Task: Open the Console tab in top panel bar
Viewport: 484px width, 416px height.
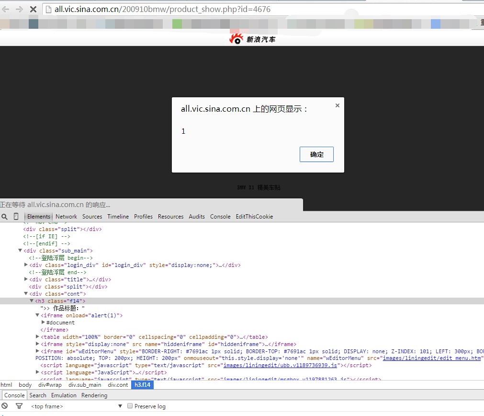Action: pyautogui.click(x=220, y=216)
